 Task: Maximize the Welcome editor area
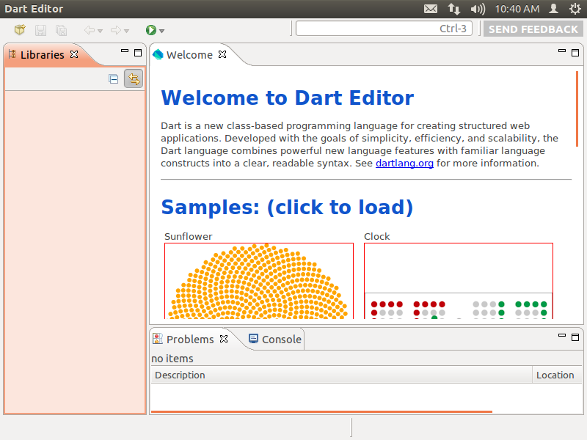pos(575,53)
